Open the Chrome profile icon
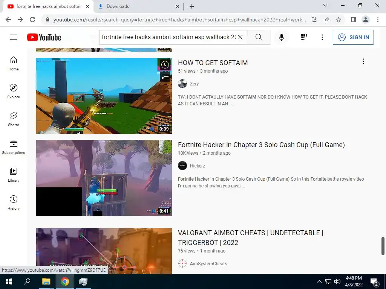 (366, 20)
